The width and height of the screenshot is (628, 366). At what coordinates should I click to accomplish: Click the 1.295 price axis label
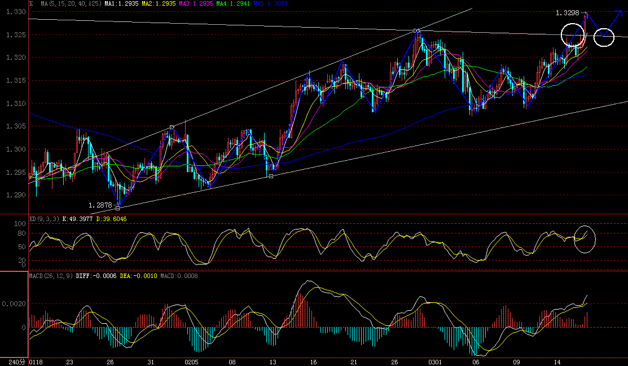tap(16, 172)
